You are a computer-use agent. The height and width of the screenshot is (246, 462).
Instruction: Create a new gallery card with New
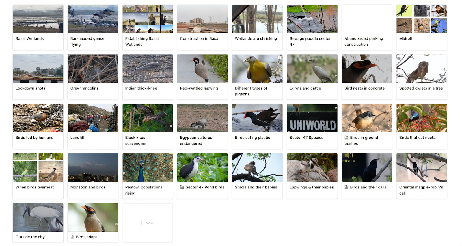point(148,223)
